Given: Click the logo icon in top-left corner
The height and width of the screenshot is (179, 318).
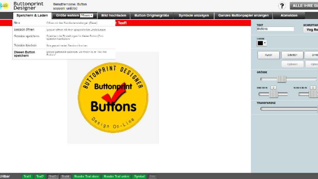Looking at the screenshot, I should click(4, 6).
